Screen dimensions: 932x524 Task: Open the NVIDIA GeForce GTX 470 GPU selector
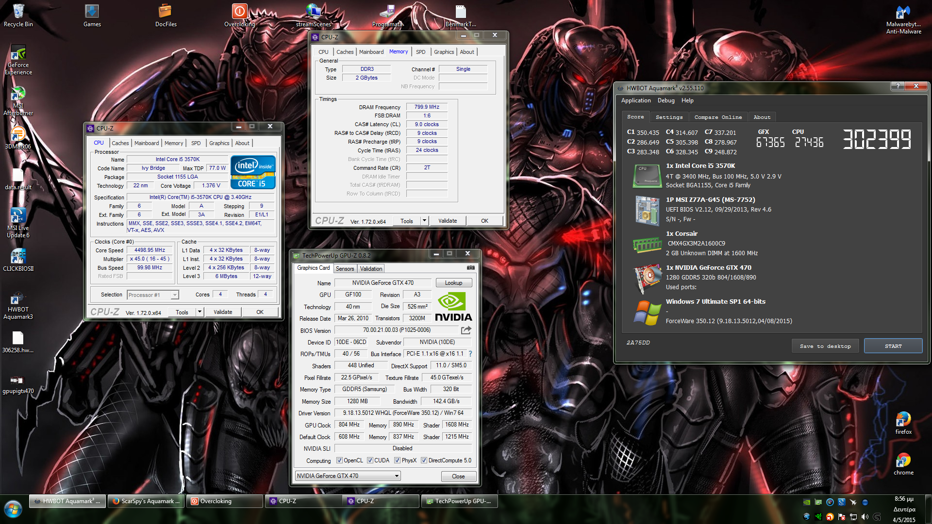[348, 476]
